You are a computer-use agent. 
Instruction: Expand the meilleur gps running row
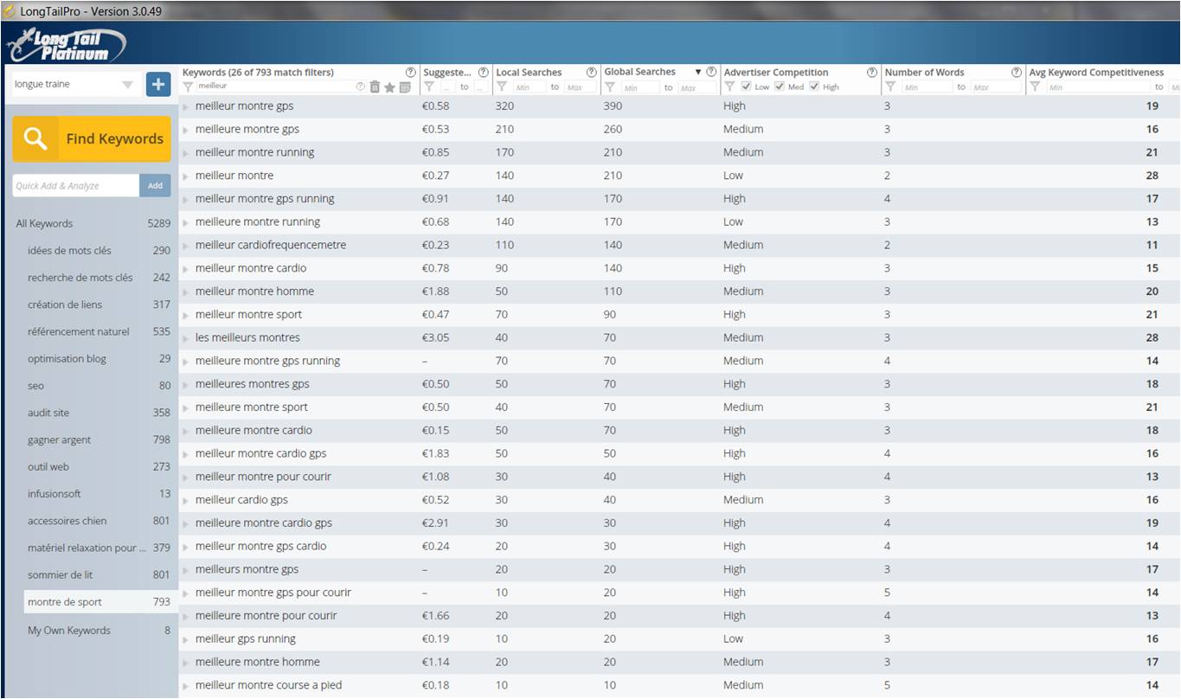pyautogui.click(x=186, y=639)
